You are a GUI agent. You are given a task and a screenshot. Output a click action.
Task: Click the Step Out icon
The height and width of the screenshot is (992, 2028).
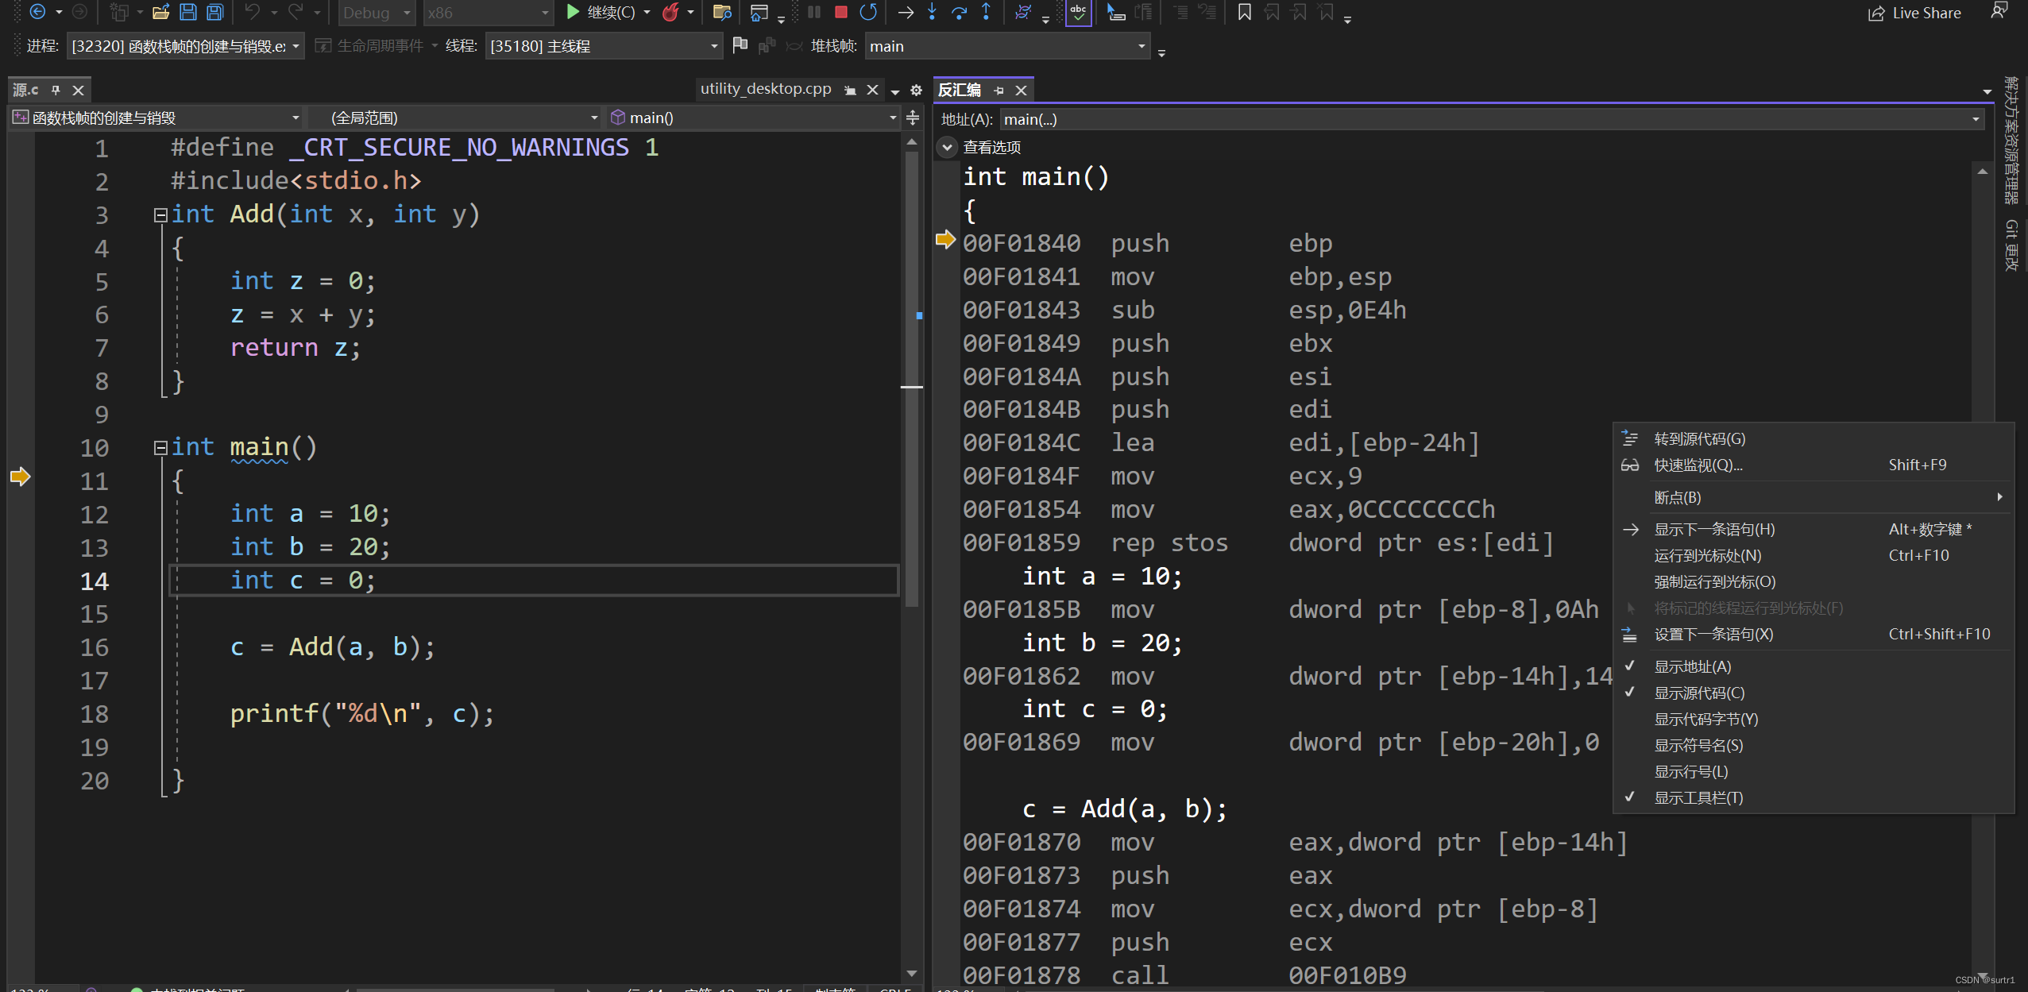(986, 12)
